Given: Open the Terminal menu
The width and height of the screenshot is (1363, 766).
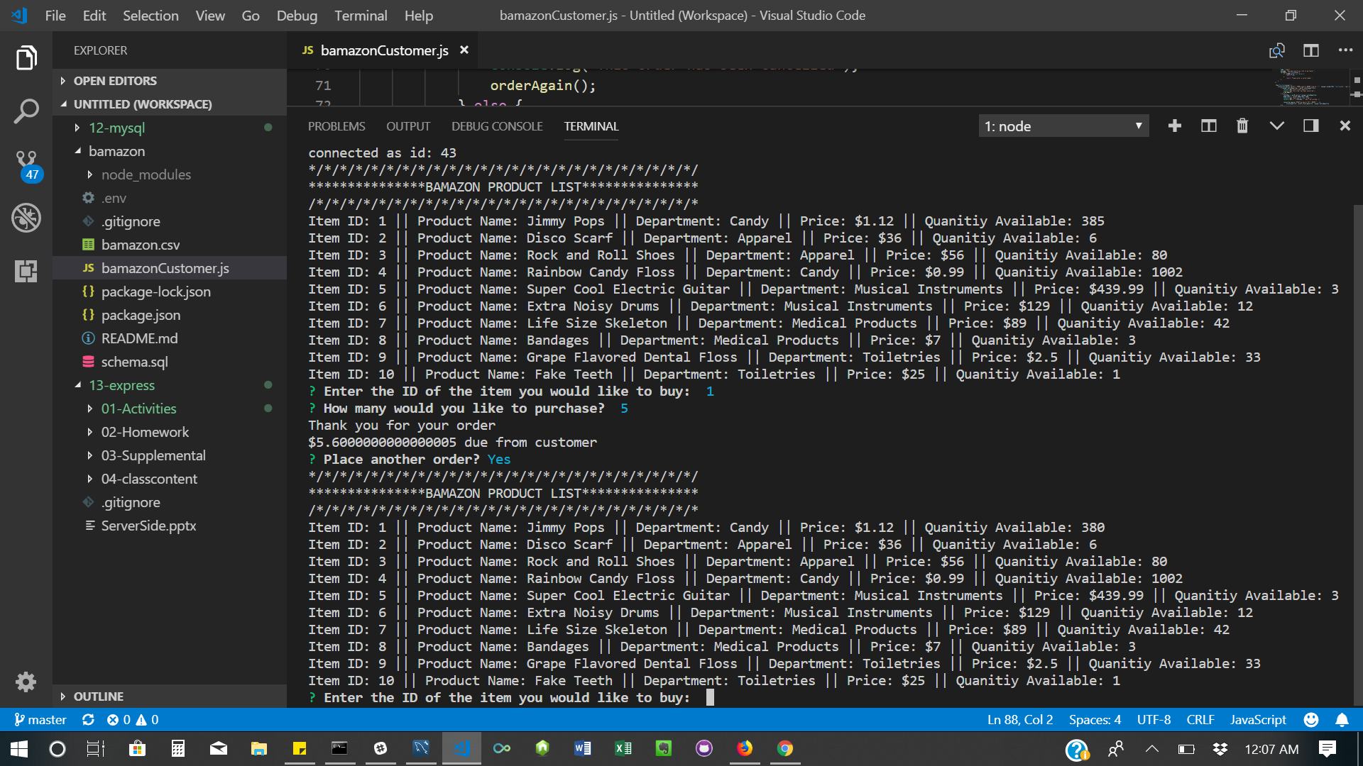Looking at the screenshot, I should 361,16.
